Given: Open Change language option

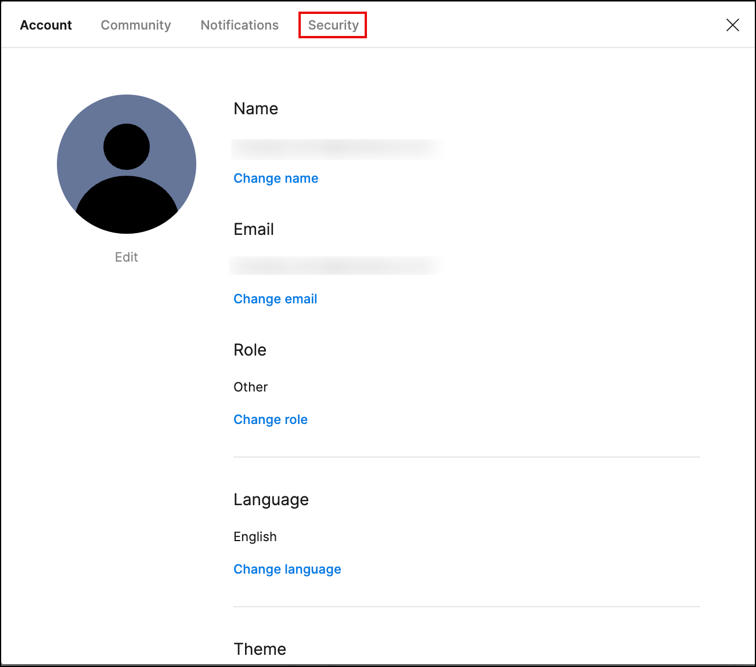Looking at the screenshot, I should 287,569.
